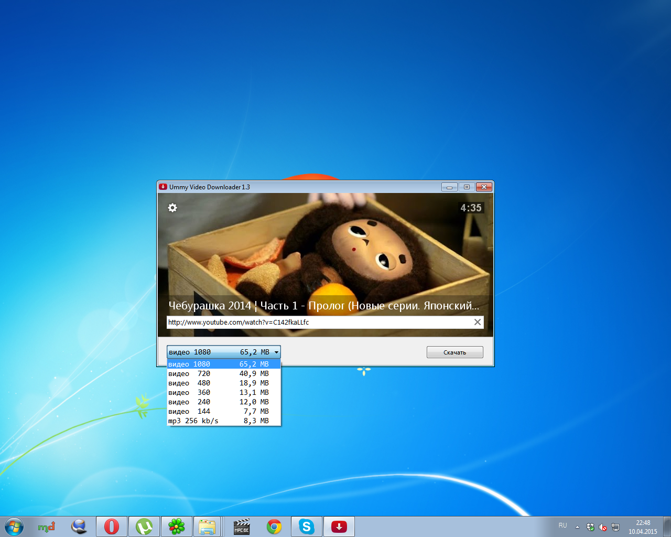Screen dimensions: 671x537
Task: Click the volume muted tray icon
Action: coord(603,527)
